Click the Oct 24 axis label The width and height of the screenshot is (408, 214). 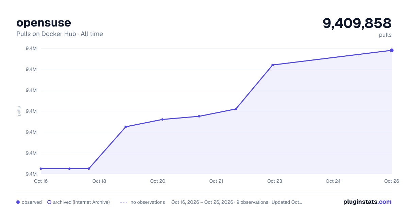pos(333,181)
